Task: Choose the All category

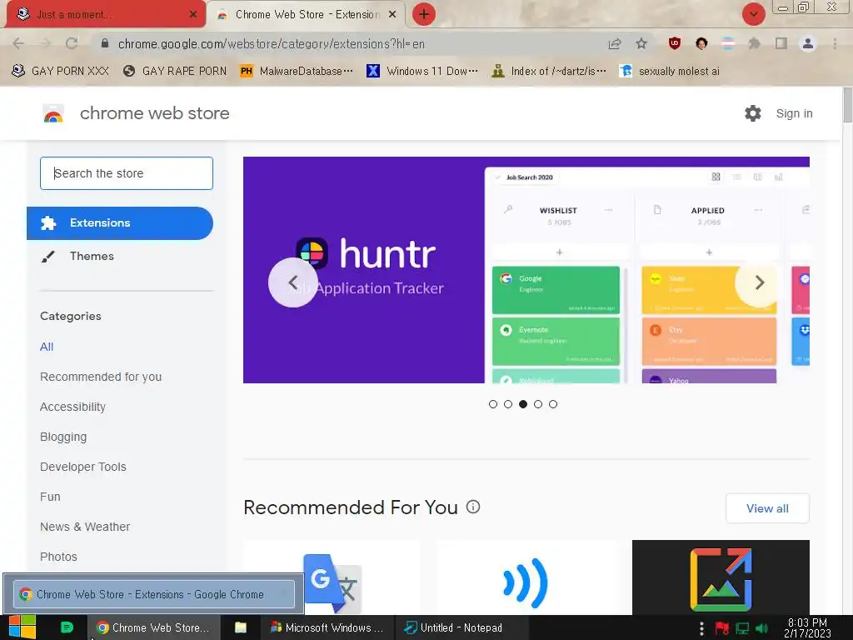Action: click(47, 347)
